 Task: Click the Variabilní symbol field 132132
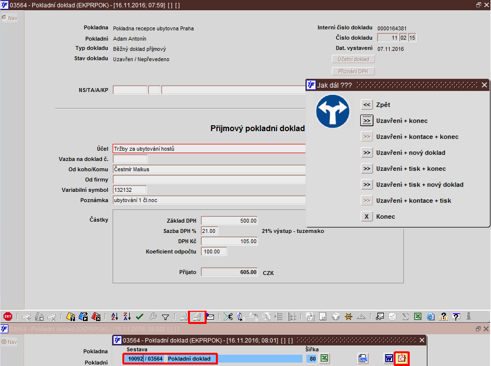(x=130, y=190)
